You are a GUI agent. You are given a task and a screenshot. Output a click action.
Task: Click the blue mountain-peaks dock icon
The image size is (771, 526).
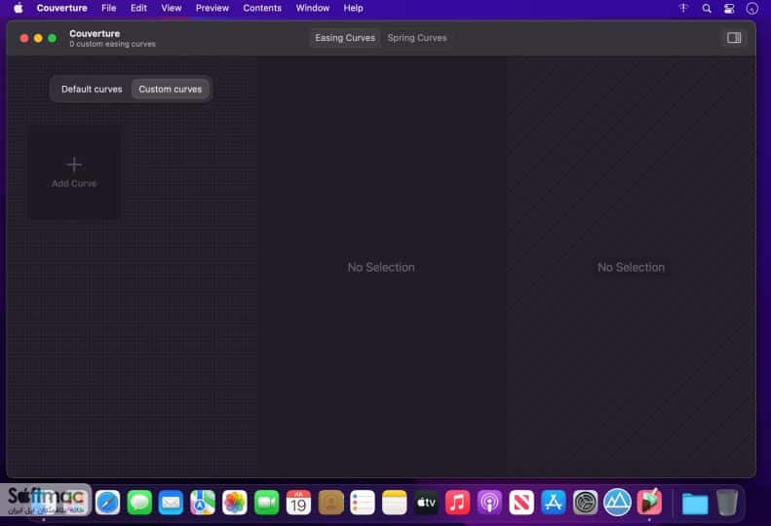617,503
